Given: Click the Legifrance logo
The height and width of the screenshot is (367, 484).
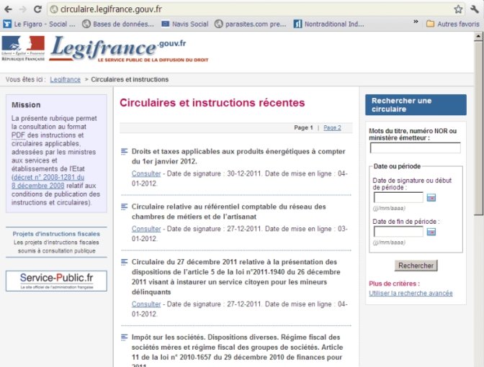Looking at the screenshot, I should (x=129, y=50).
